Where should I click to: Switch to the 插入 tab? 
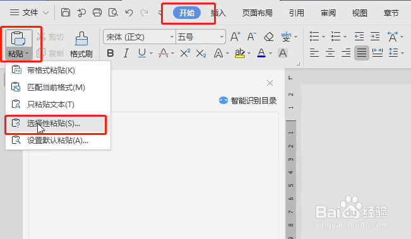[x=218, y=13]
